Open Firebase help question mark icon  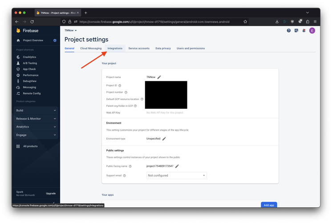(x=288, y=31)
